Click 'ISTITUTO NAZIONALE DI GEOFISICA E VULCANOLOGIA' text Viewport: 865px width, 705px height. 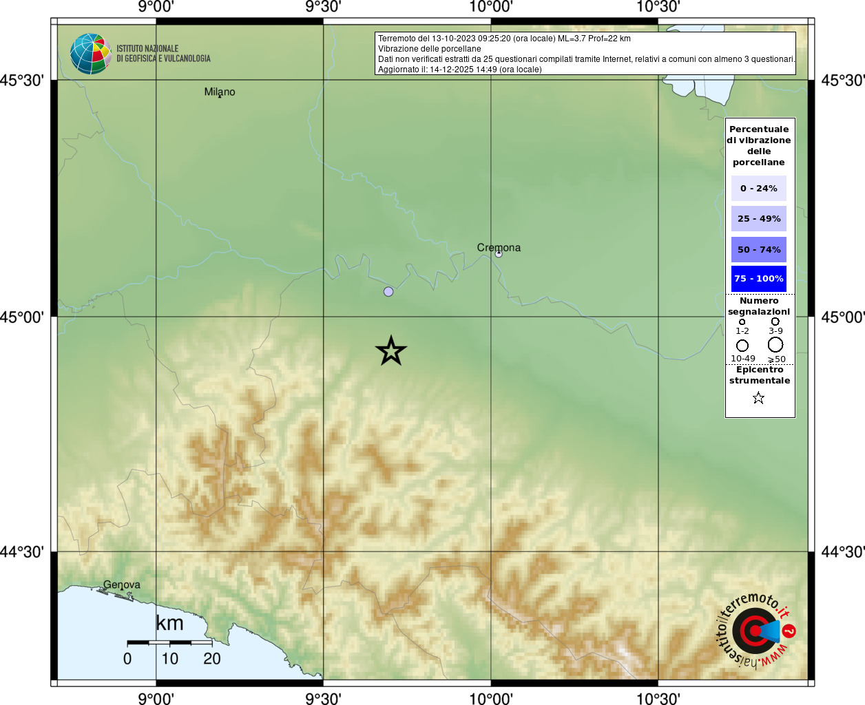point(163,54)
